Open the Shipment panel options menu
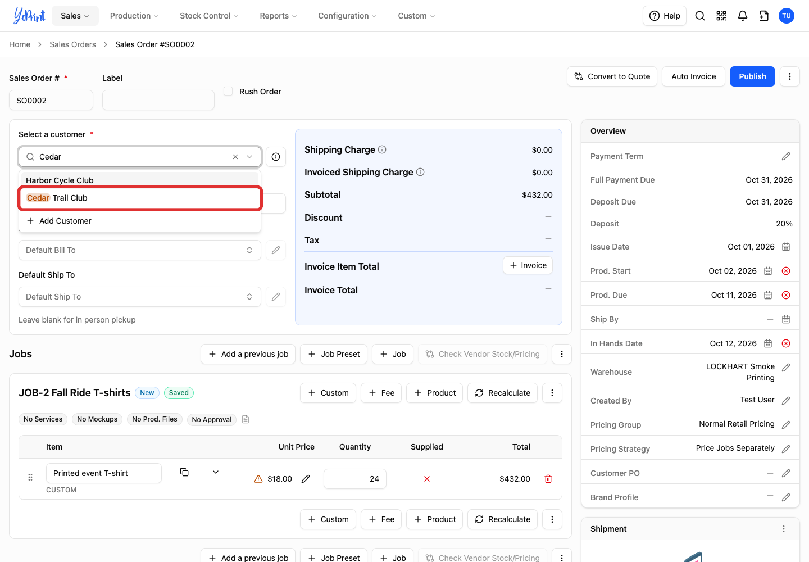 click(x=784, y=529)
